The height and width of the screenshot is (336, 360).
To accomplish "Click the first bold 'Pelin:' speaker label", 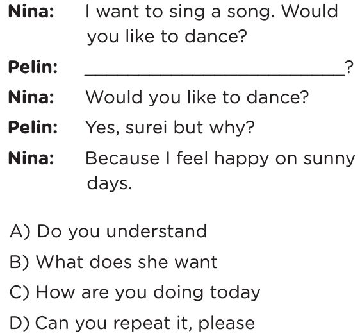I will pyautogui.click(x=33, y=67).
